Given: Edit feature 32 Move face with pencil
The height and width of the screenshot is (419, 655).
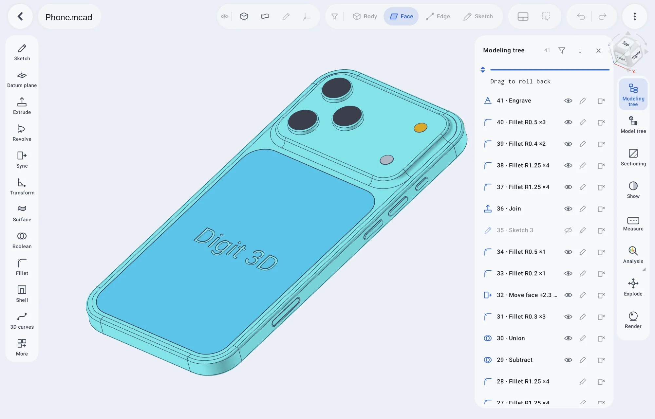Looking at the screenshot, I should pos(583,295).
